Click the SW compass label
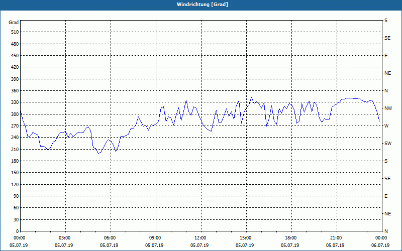Viewport: 402px width, 251px height. 388,144
